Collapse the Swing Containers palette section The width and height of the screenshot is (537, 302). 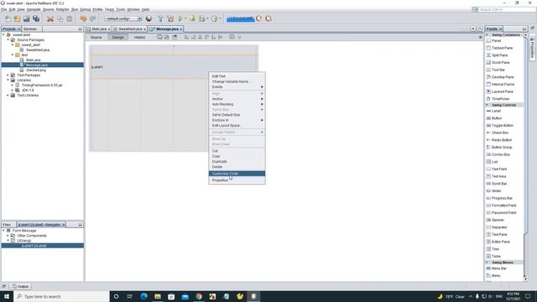click(x=487, y=35)
